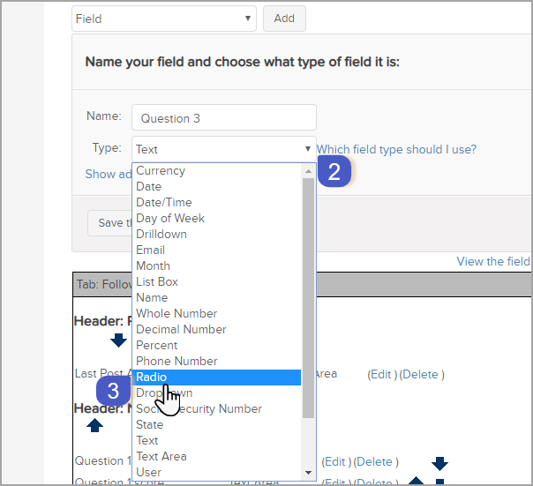
Task: Pick Date/Time in the type list
Action: click(216, 202)
